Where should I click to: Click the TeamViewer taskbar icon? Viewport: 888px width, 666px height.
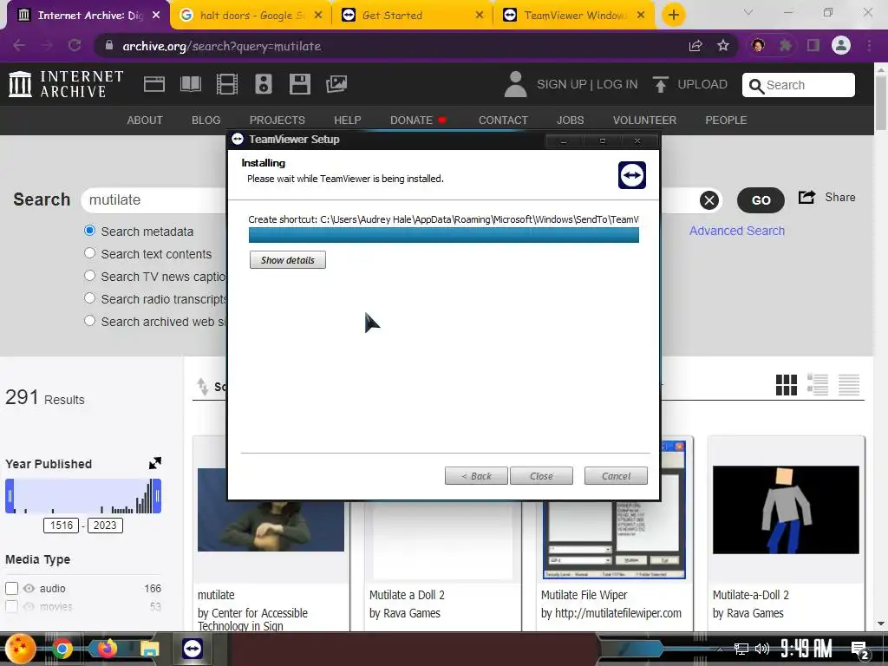click(x=193, y=649)
